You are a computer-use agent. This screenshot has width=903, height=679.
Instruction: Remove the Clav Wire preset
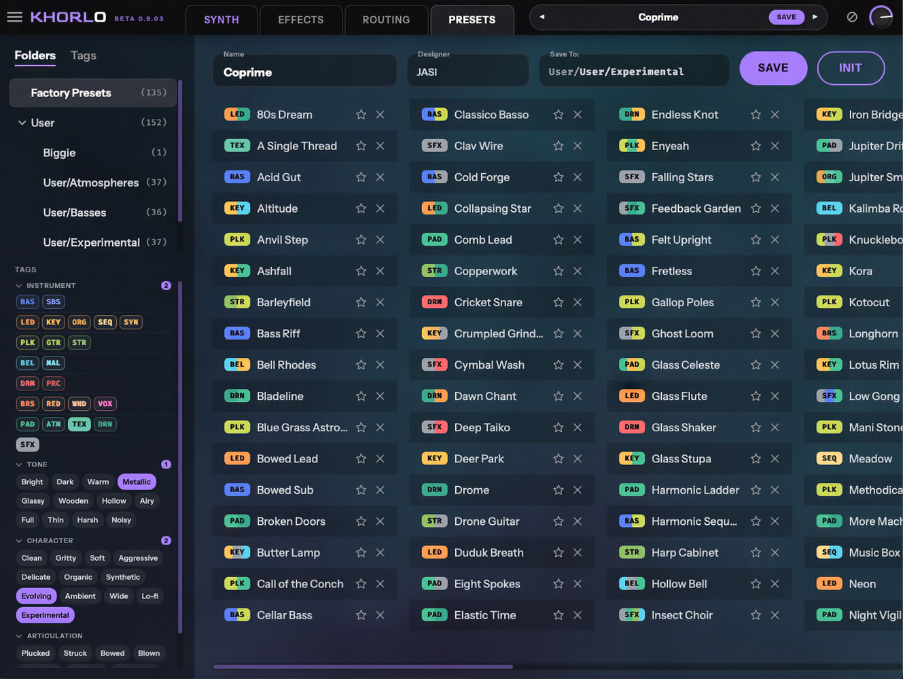(578, 146)
